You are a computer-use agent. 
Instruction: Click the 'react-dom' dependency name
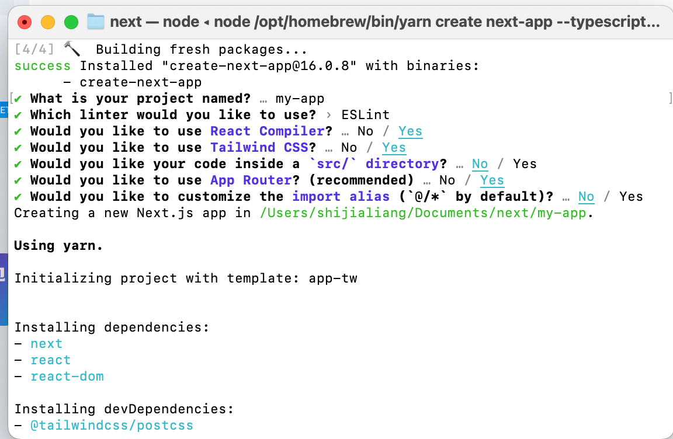click(67, 377)
